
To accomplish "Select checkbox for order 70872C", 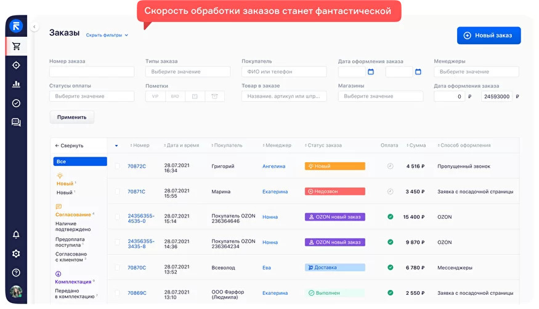I will (x=117, y=166).
